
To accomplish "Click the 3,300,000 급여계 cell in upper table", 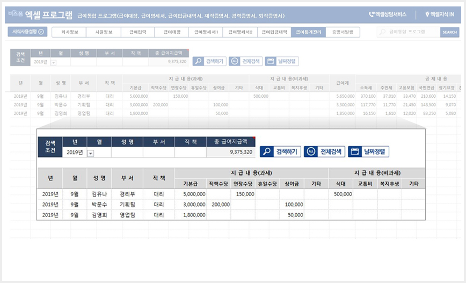I will tap(343, 105).
